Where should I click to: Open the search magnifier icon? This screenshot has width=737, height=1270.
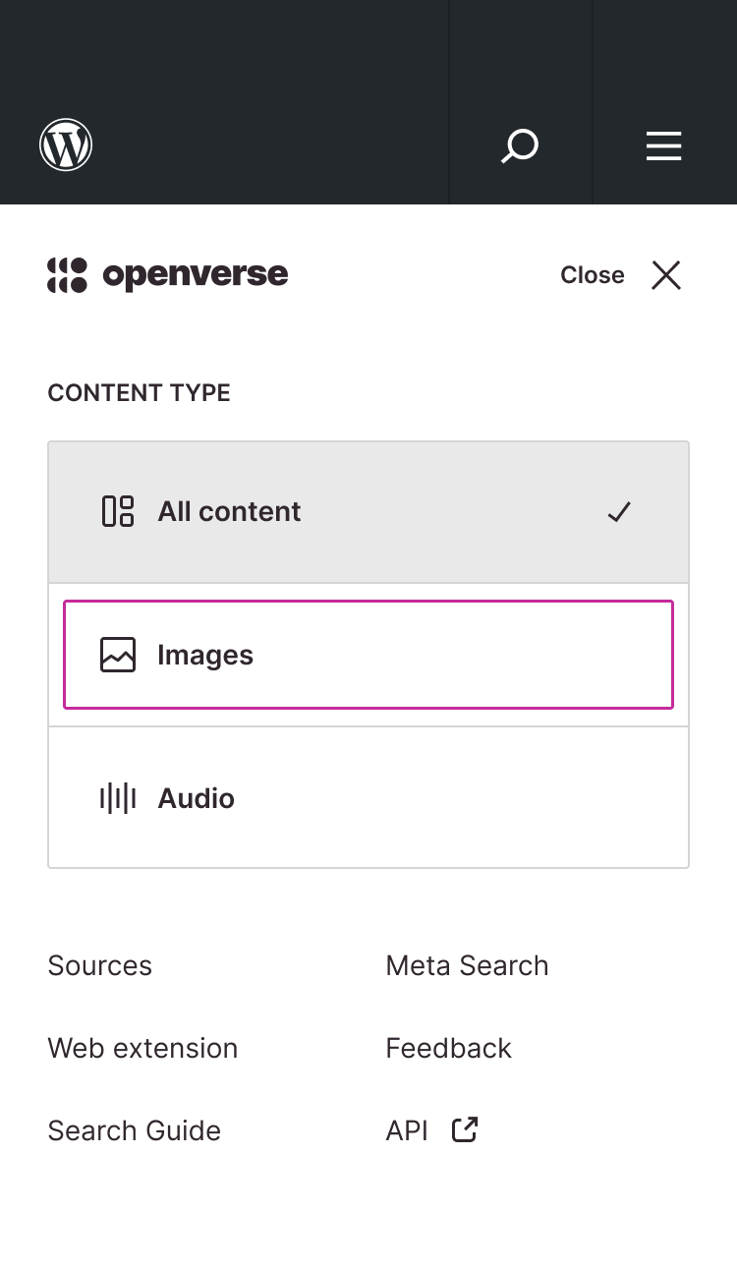520,144
